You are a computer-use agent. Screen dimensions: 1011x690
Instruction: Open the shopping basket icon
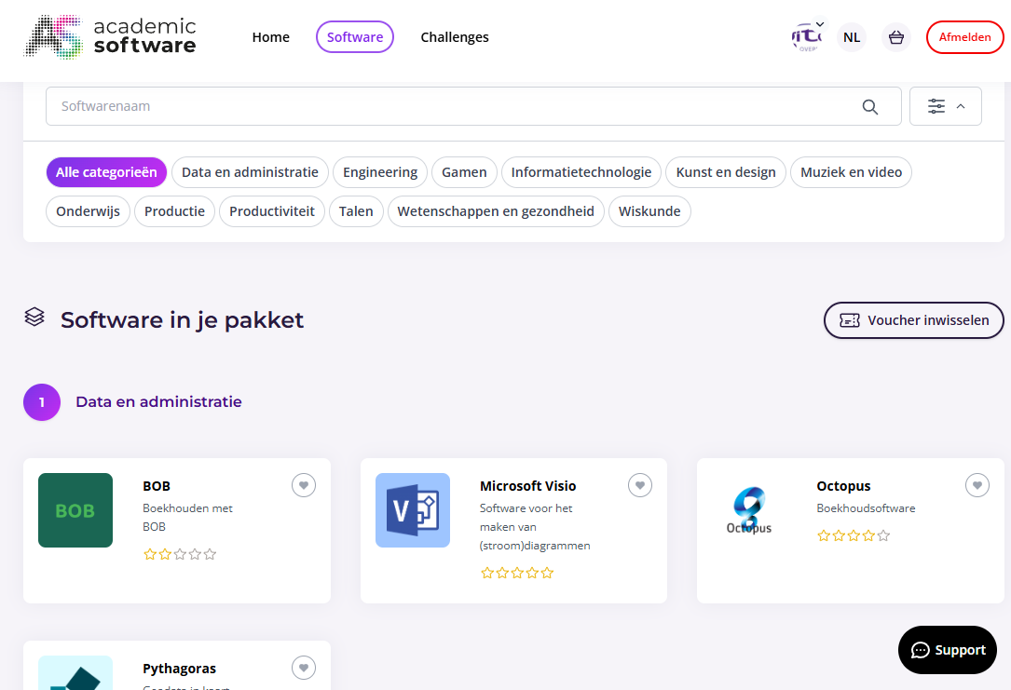pos(896,37)
